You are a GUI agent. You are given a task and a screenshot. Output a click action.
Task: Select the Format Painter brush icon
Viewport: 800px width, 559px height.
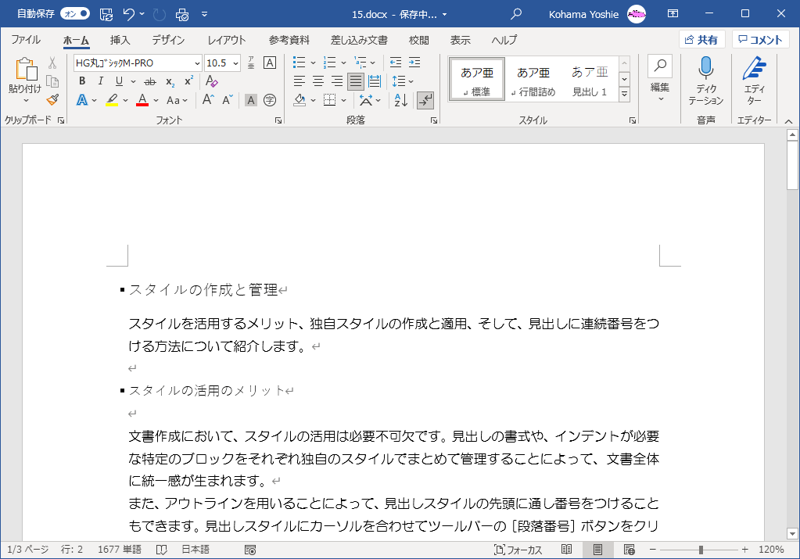[x=52, y=100]
